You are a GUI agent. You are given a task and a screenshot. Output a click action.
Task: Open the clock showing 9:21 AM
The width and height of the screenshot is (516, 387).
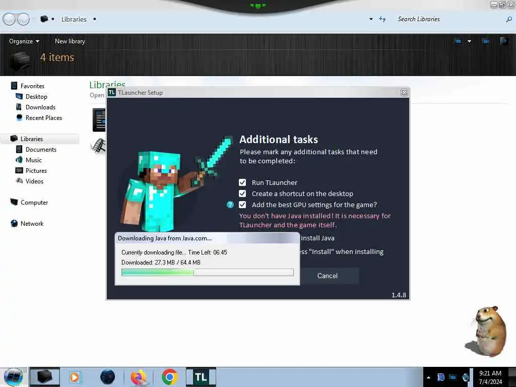(x=490, y=377)
